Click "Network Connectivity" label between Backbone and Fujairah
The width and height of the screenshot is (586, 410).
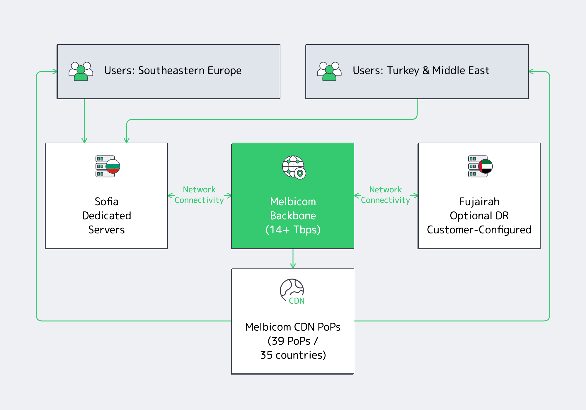[x=386, y=195]
